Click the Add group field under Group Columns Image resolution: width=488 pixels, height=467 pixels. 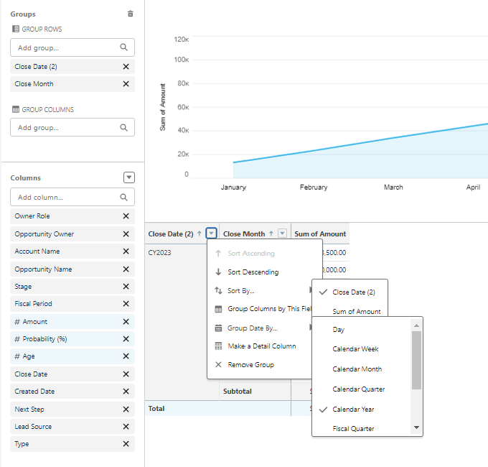coord(65,127)
